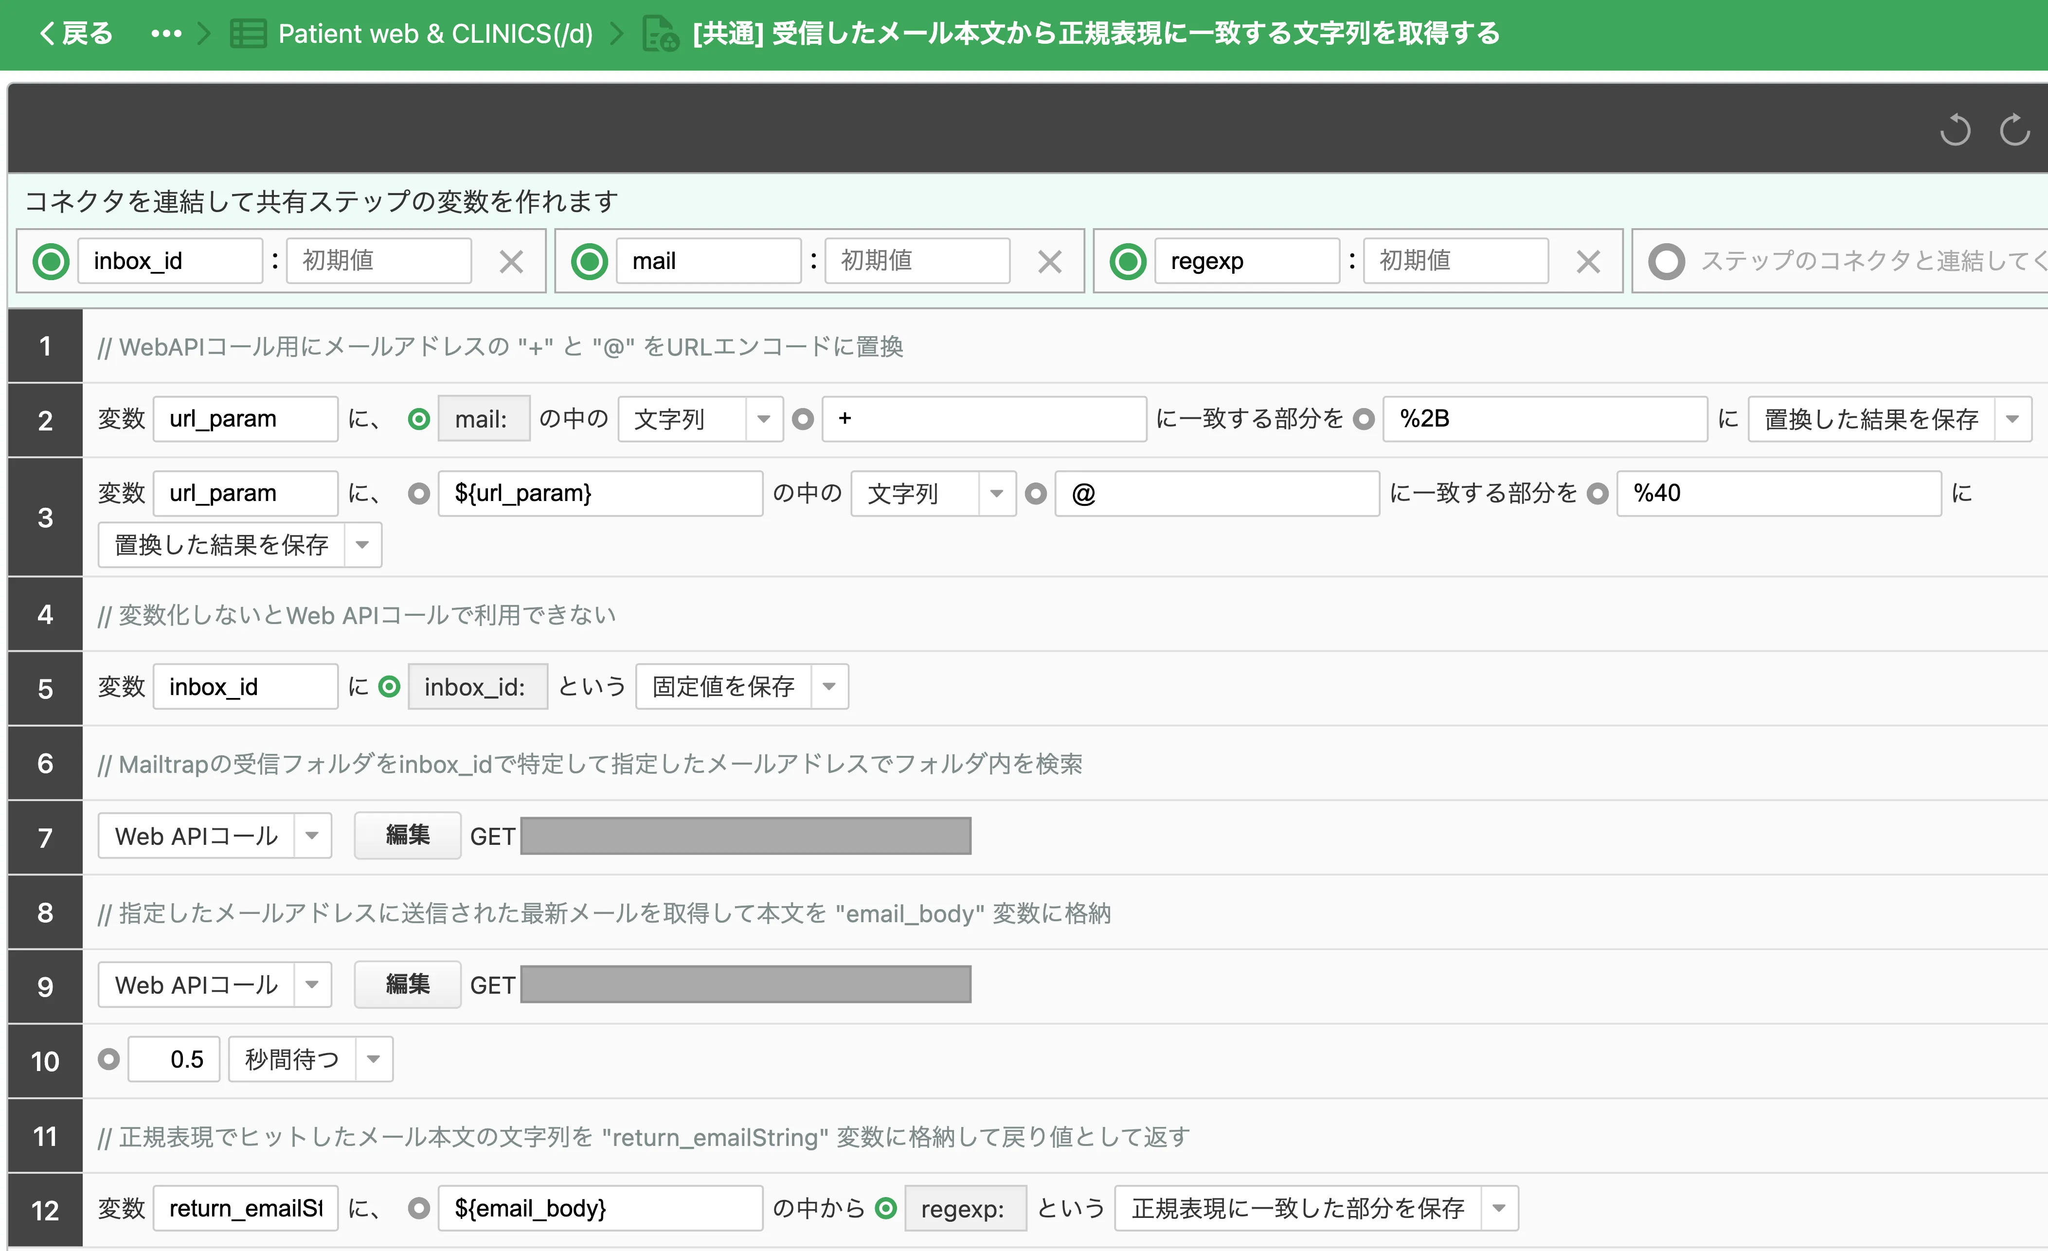
Task: Click the green inbox_id connector circle
Action: pos(51,262)
